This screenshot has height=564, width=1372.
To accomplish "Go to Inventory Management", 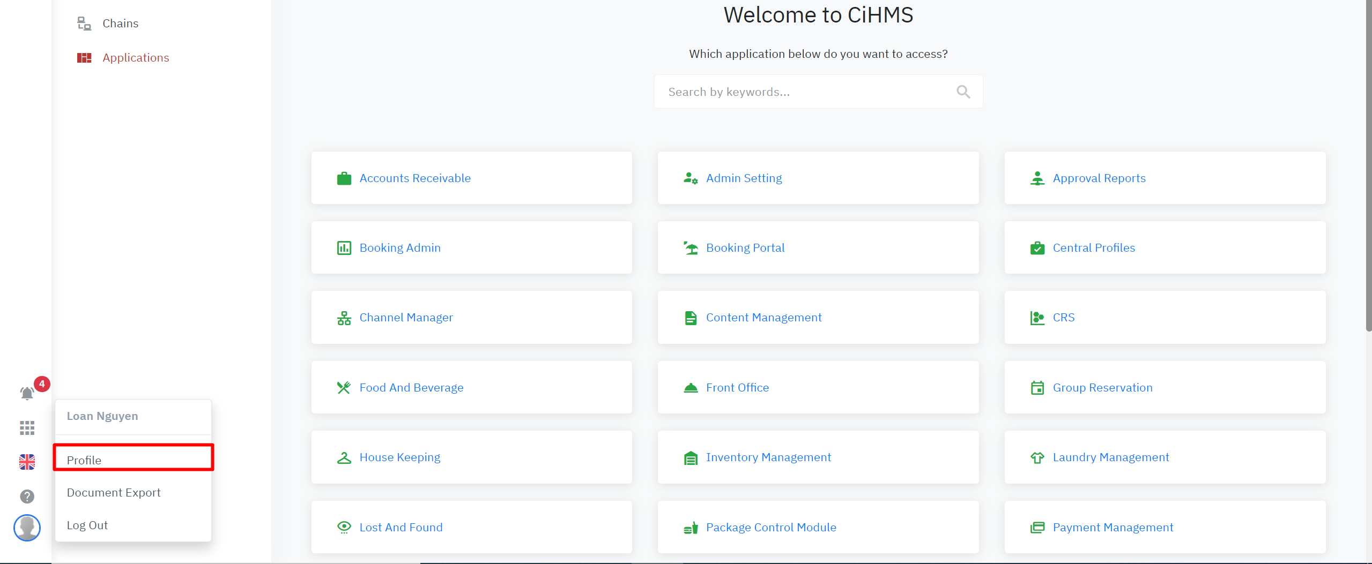I will [x=818, y=457].
